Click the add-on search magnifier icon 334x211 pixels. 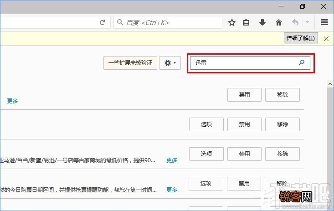(x=301, y=62)
